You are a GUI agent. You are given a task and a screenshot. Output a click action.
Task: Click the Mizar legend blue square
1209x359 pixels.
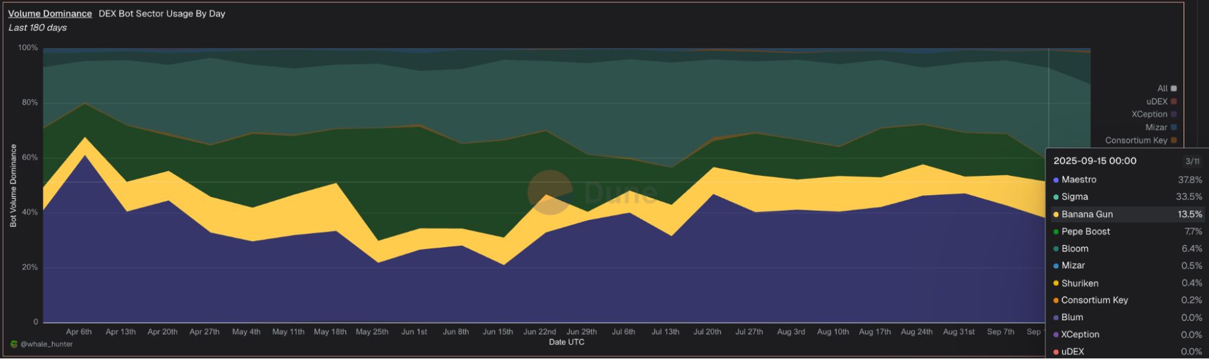(x=1174, y=128)
